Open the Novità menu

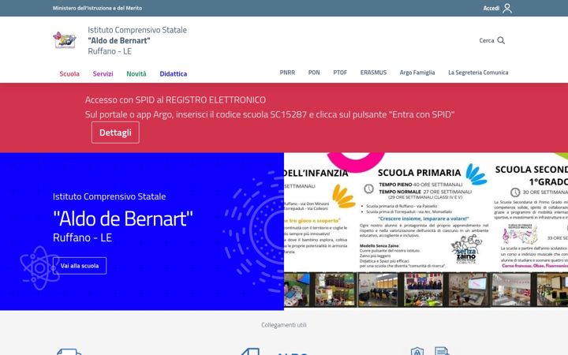tap(136, 73)
